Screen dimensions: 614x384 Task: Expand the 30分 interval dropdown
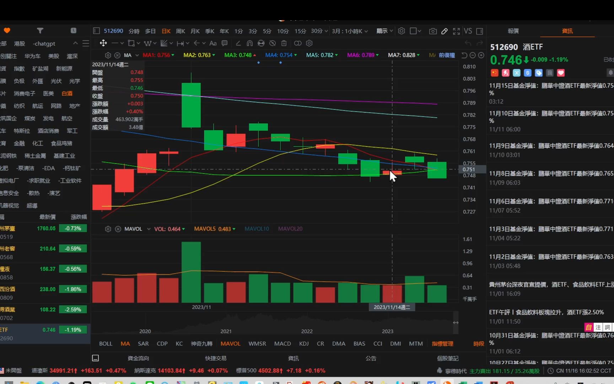[326, 31]
